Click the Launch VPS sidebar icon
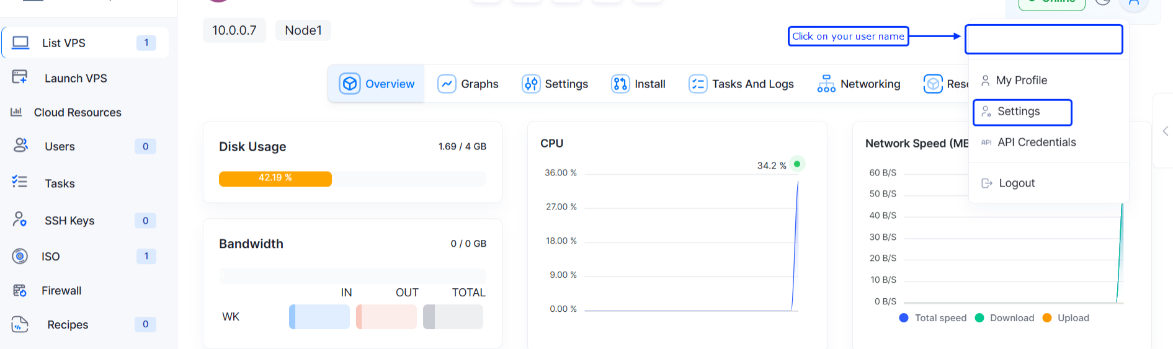The width and height of the screenshot is (1173, 349). coord(20,77)
